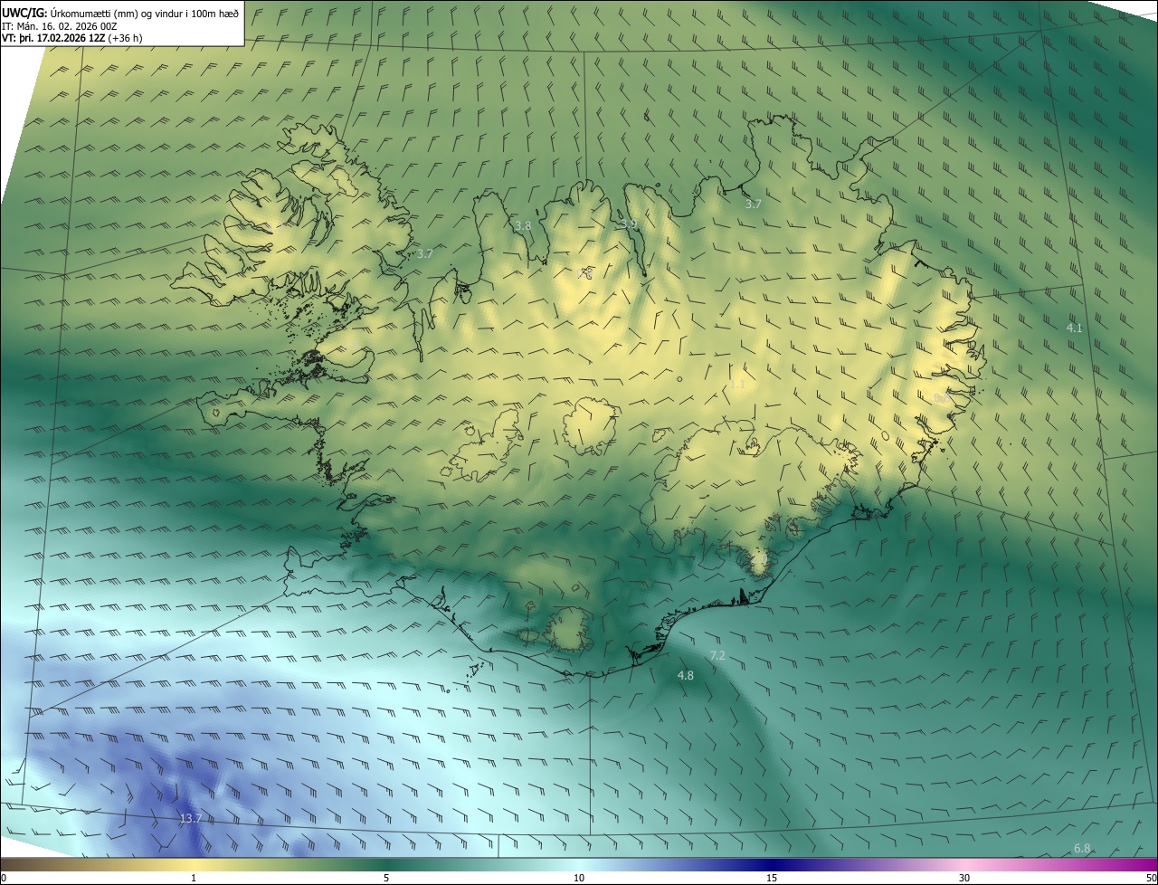Click the initialization time line 'IT: Mán. 16. 02. 2026 00Z'
Viewport: 1158px width, 885px height.
pyautogui.click(x=62, y=25)
